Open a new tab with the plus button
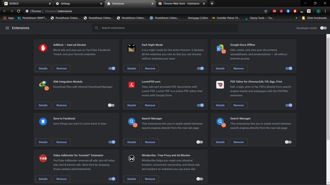This screenshot has width=330, height=185. [x=212, y=4]
